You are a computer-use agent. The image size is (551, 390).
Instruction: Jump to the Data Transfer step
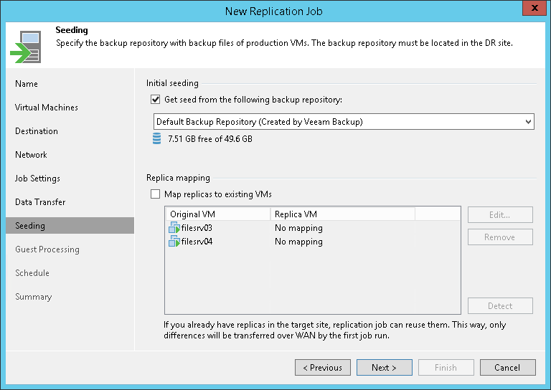tap(40, 202)
